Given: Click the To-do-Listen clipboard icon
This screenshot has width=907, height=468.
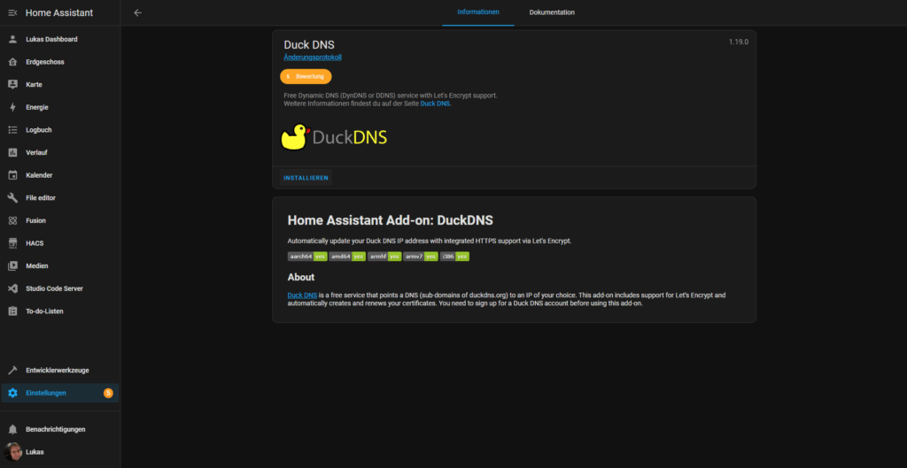Looking at the screenshot, I should click(x=12, y=311).
